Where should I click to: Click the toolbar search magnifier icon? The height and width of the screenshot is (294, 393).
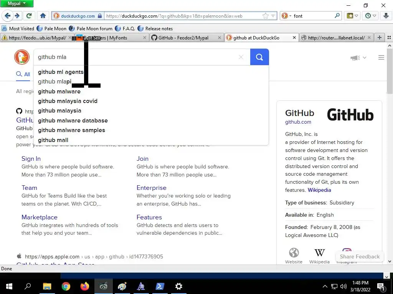click(x=337, y=16)
